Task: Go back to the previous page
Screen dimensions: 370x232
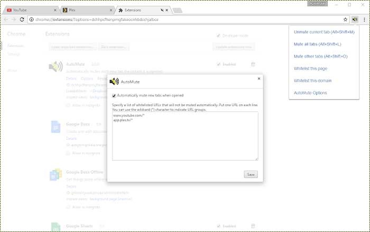Action: point(6,20)
